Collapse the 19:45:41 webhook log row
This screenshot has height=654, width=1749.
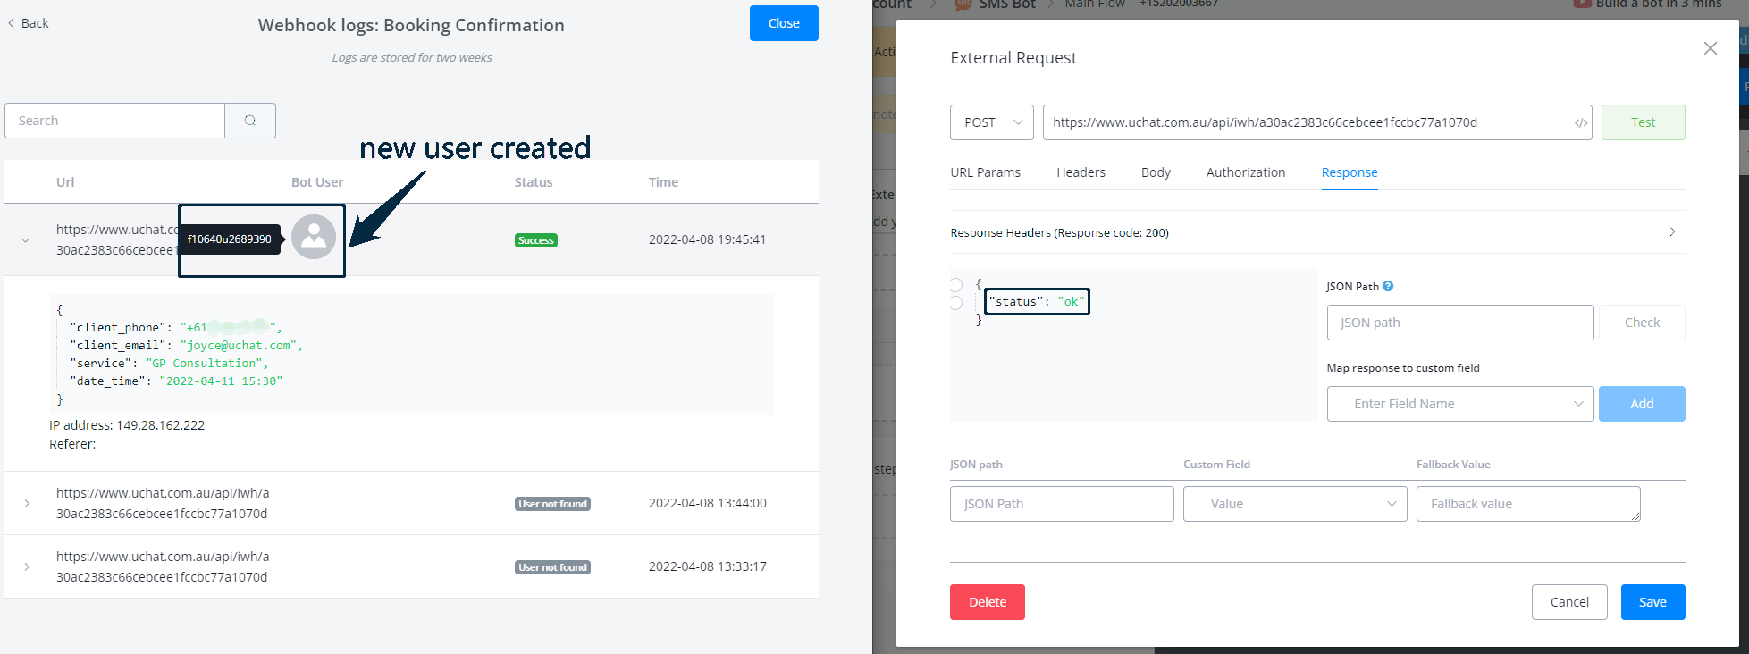pos(26,239)
